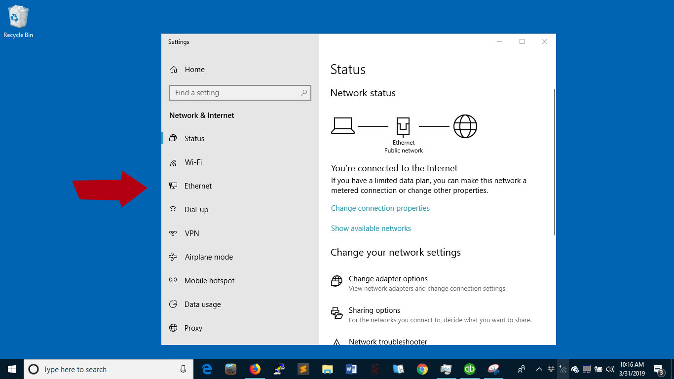Open File Explorer from taskbar
Viewport: 674px width, 379px height.
click(x=327, y=369)
